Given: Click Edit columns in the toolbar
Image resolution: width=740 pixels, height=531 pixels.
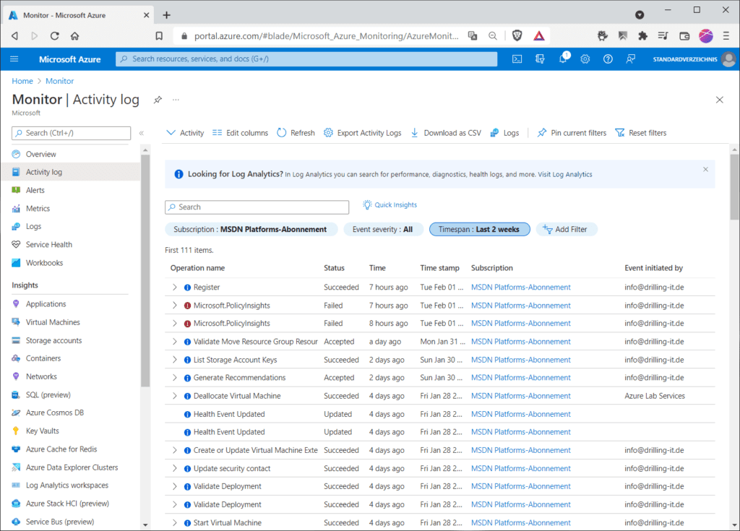Looking at the screenshot, I should click(x=240, y=133).
